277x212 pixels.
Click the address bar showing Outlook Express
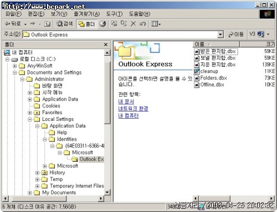click(x=120, y=34)
